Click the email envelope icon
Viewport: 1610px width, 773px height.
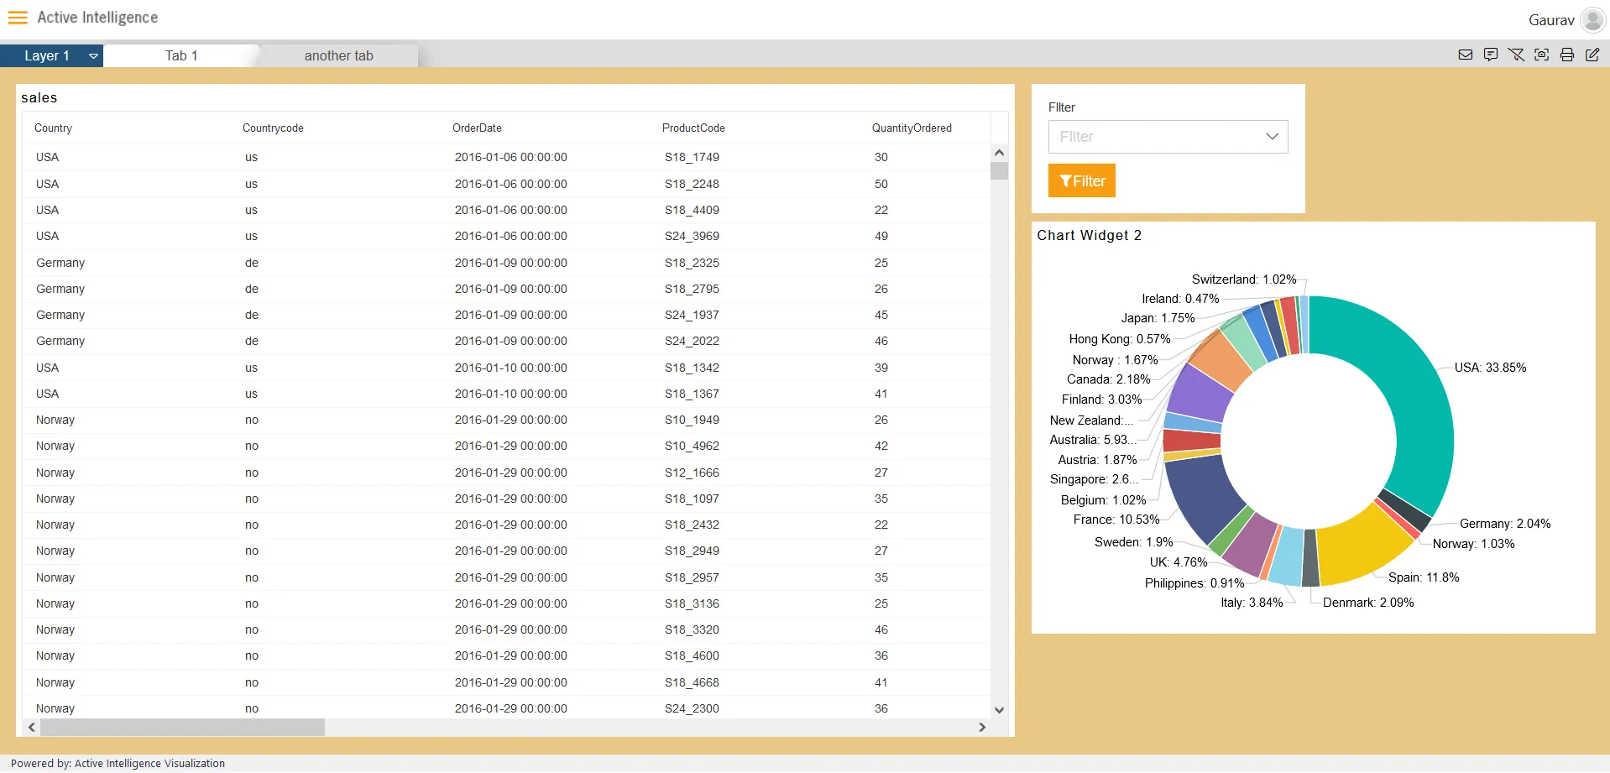(x=1465, y=55)
